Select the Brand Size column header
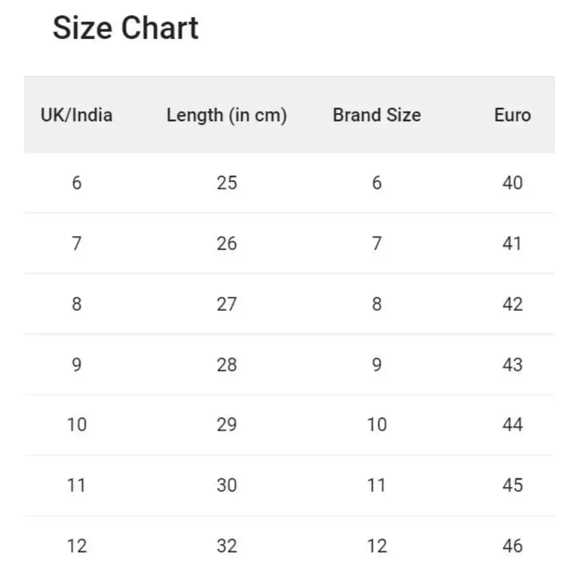Screen dimensions: 579x579 point(376,115)
